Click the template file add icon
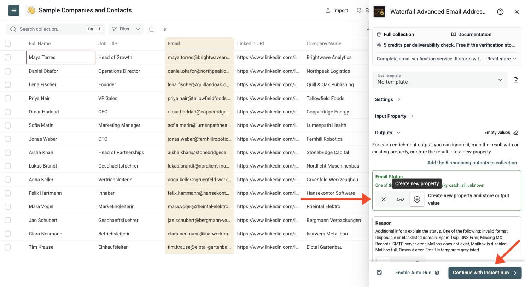 click(516, 80)
